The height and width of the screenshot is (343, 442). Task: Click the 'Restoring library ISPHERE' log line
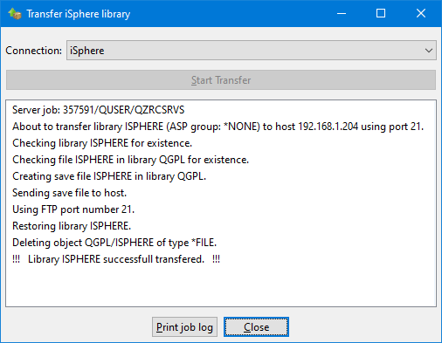[72, 226]
